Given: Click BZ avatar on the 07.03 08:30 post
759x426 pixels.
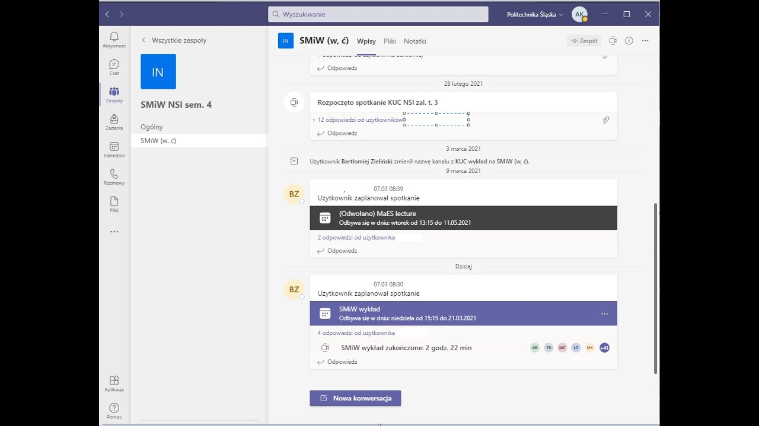Looking at the screenshot, I should pos(294,289).
